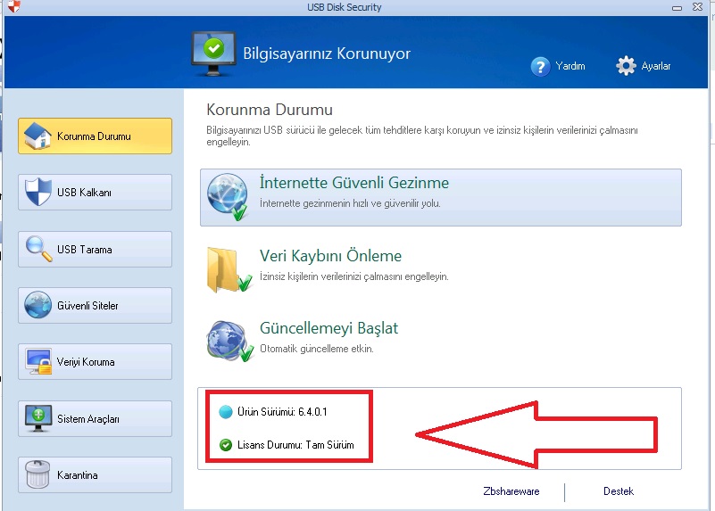
Task: Open the USB Kalkanı section
Action: (95, 193)
